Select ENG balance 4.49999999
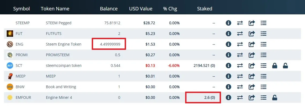The image size is (305, 106). coord(110,44)
